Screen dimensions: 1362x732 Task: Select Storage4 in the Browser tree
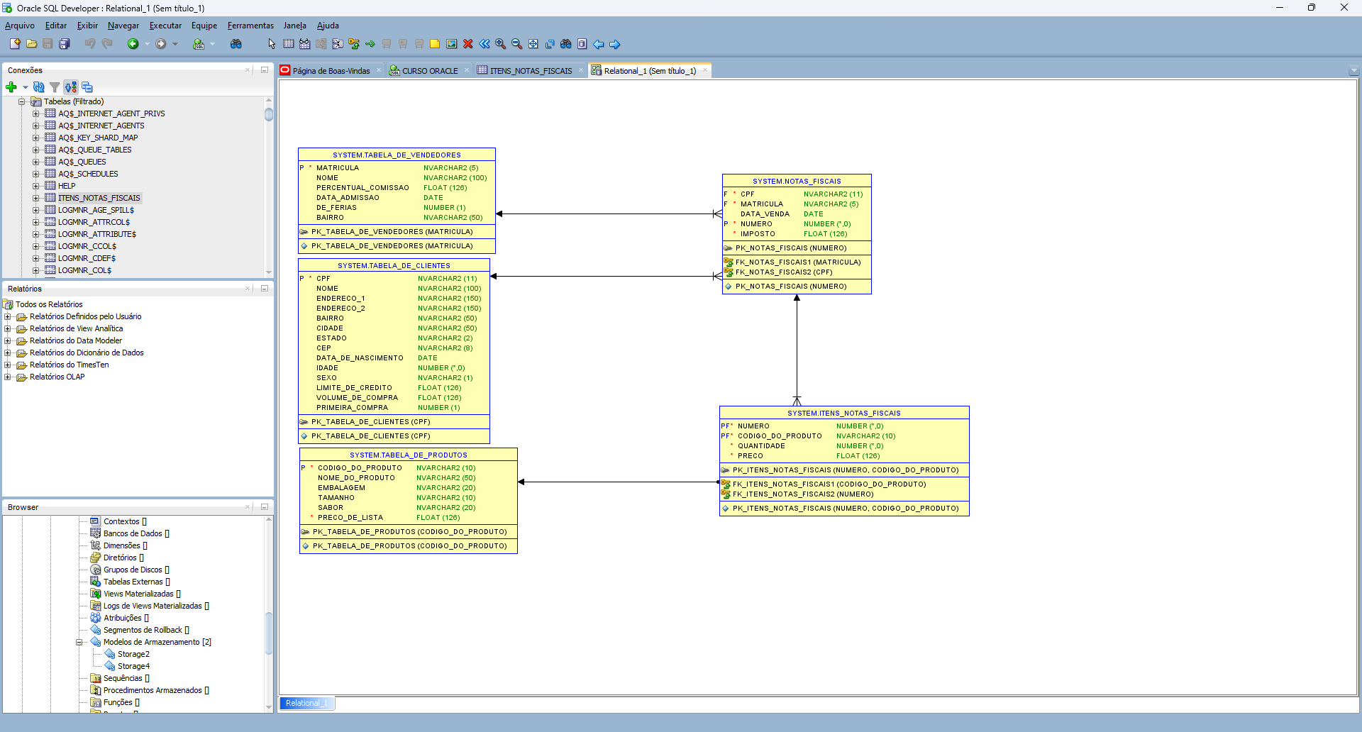133,666
